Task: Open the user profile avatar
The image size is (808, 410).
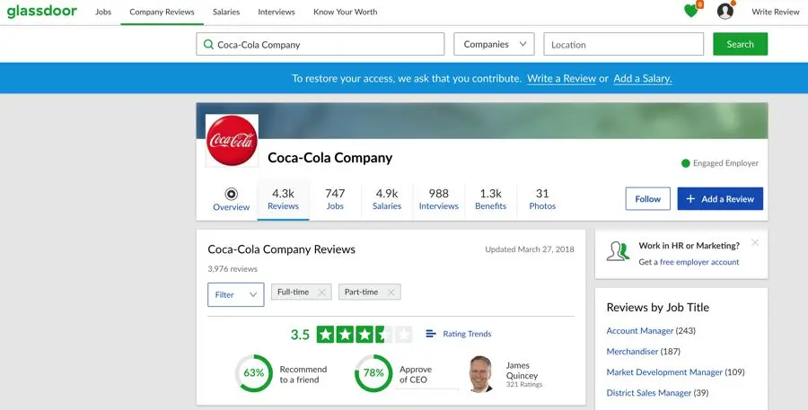Action: coord(725,12)
